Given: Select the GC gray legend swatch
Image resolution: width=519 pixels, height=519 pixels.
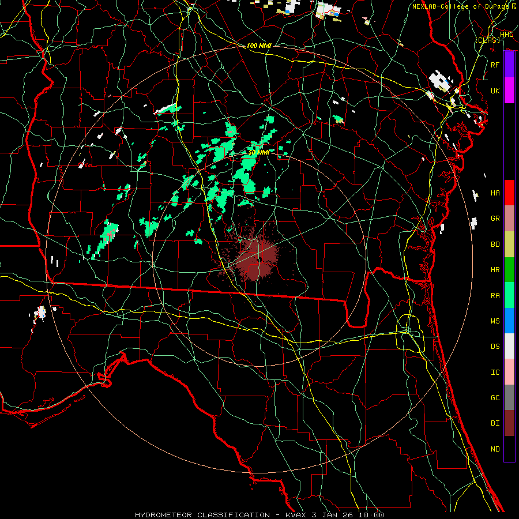Looking at the screenshot, I should click(x=509, y=397).
